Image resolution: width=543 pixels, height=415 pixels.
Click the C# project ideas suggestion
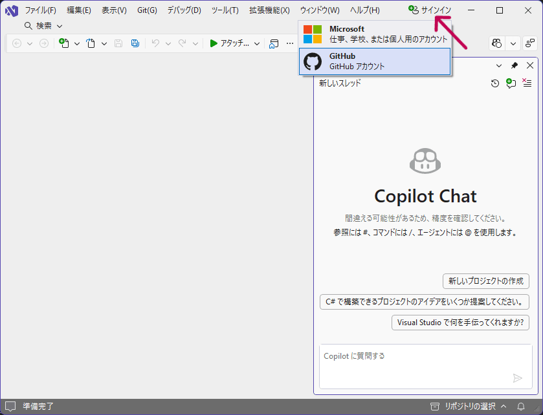pyautogui.click(x=424, y=302)
